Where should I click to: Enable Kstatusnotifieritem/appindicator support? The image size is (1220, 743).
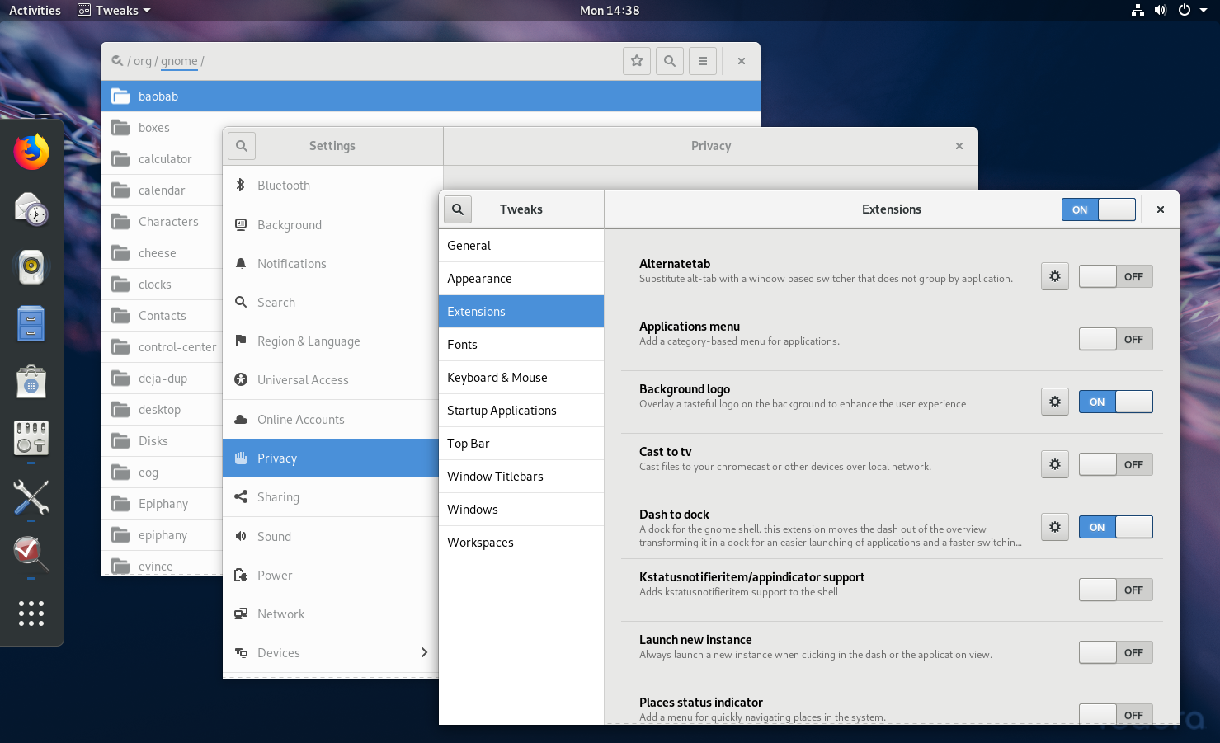click(1116, 590)
